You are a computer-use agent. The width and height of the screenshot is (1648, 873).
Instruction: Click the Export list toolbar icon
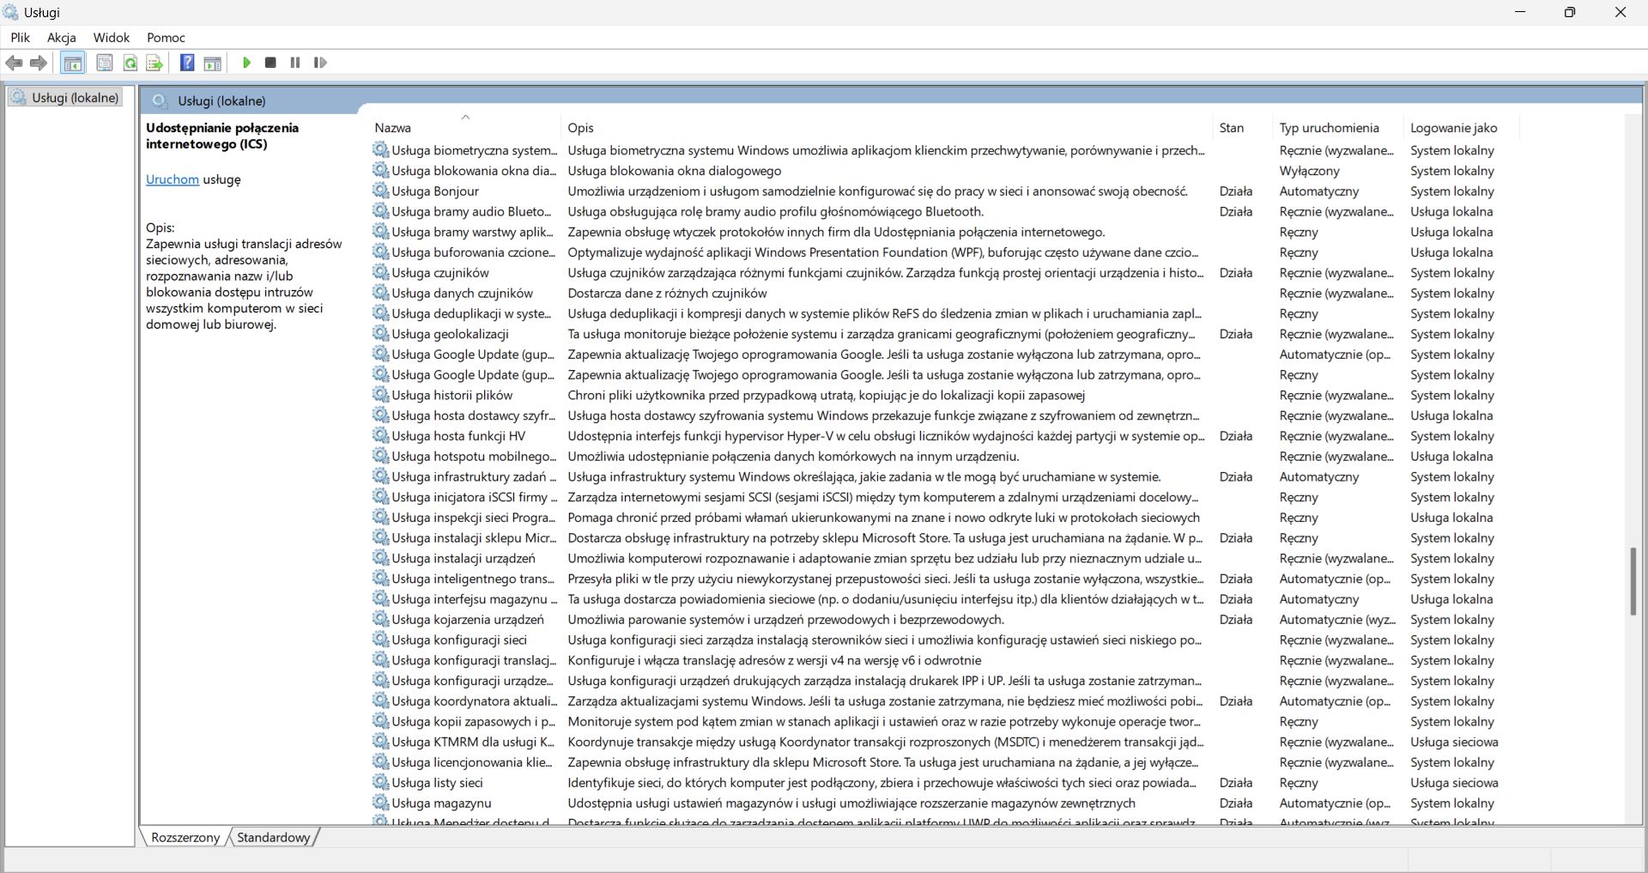point(154,63)
